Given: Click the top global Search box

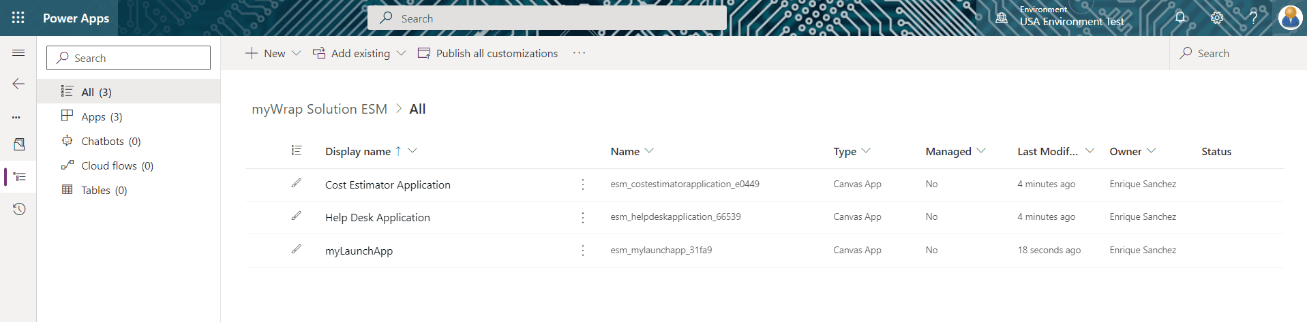Looking at the screenshot, I should (x=547, y=18).
